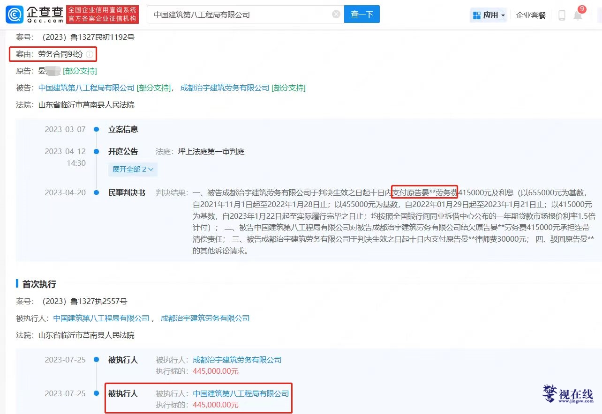Open defendant link 中国建筑第八工程局有限公司 under 被告
The width and height of the screenshot is (602, 414).
click(x=86, y=88)
